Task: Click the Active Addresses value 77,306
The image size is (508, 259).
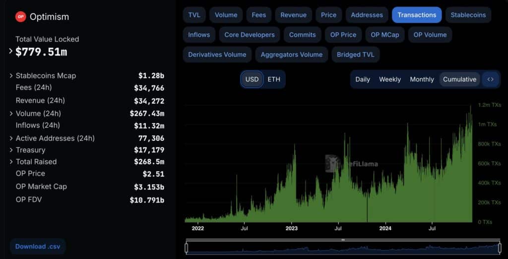Action: [151, 138]
